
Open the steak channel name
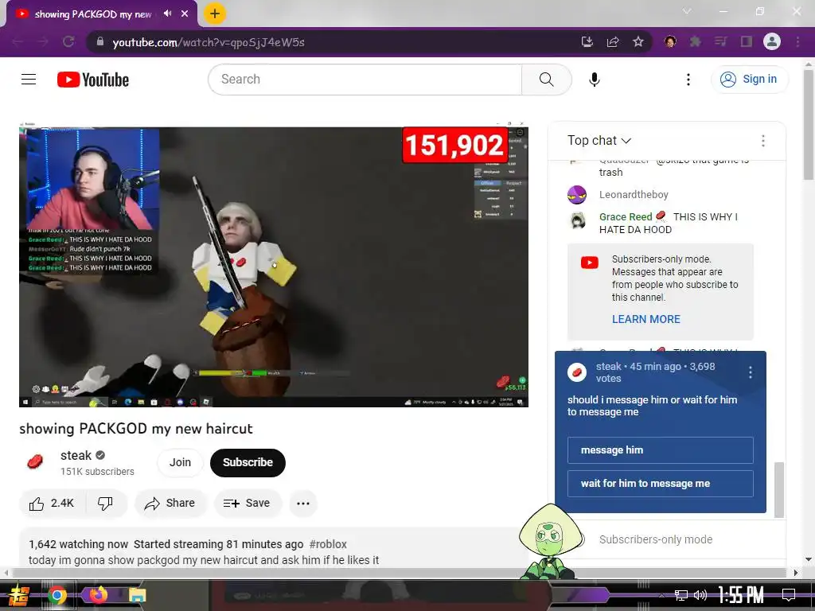[76, 455]
